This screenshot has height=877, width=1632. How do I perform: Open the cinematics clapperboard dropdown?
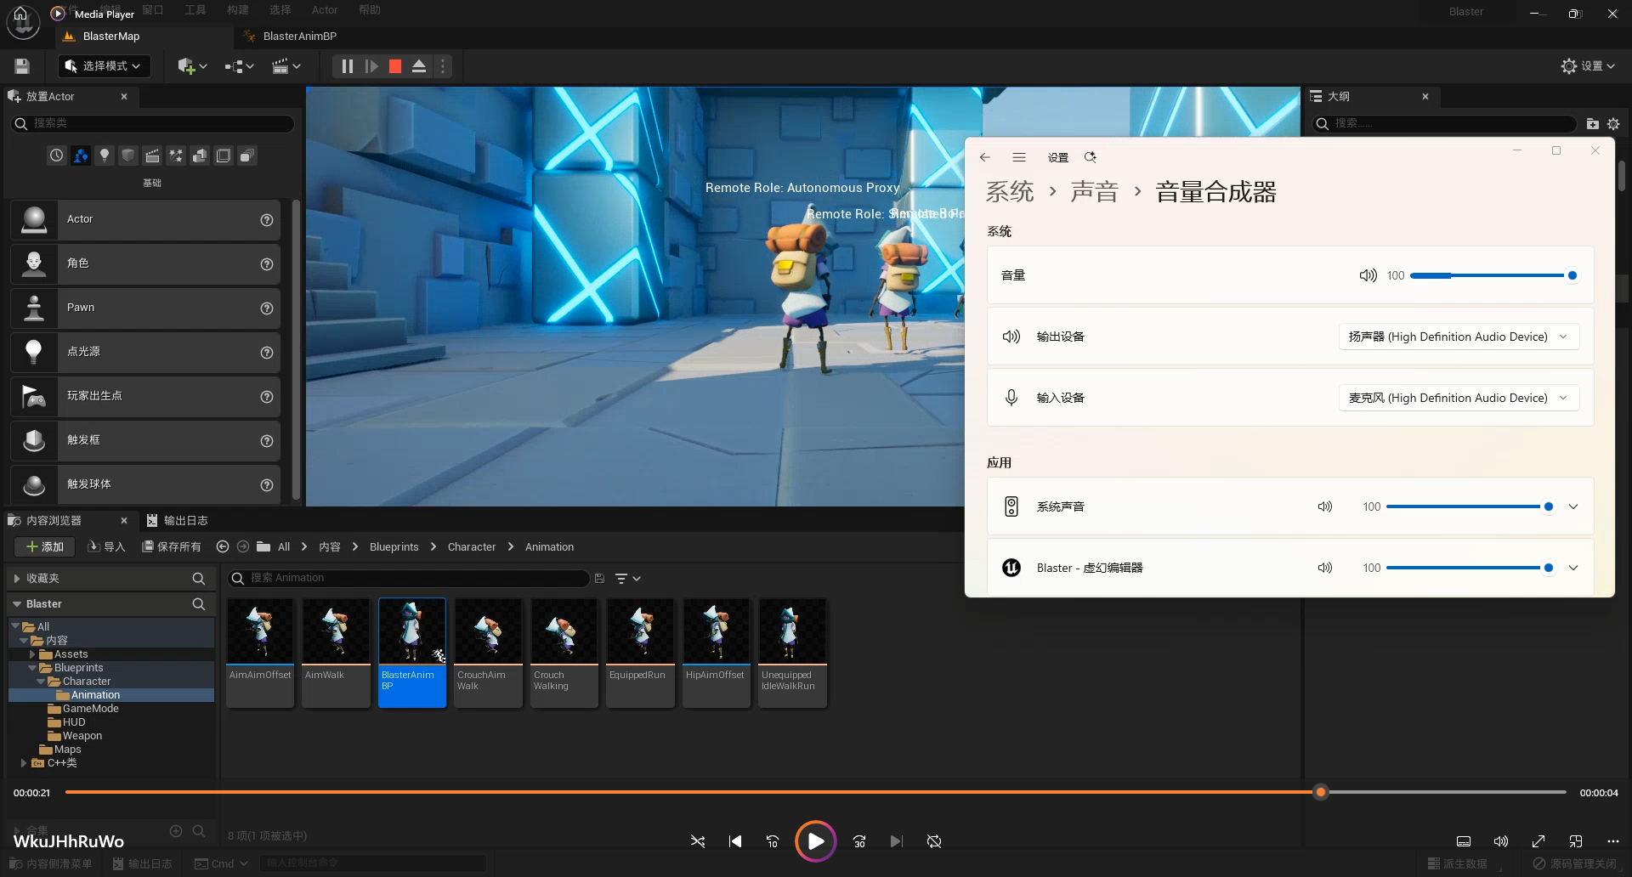pyautogui.click(x=286, y=66)
